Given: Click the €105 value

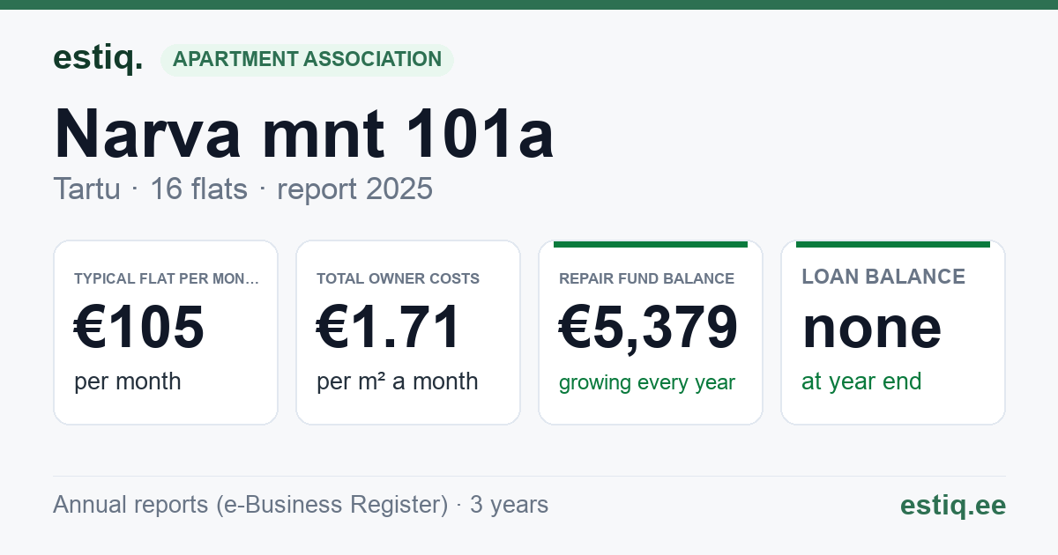Looking at the screenshot, I should tap(139, 327).
